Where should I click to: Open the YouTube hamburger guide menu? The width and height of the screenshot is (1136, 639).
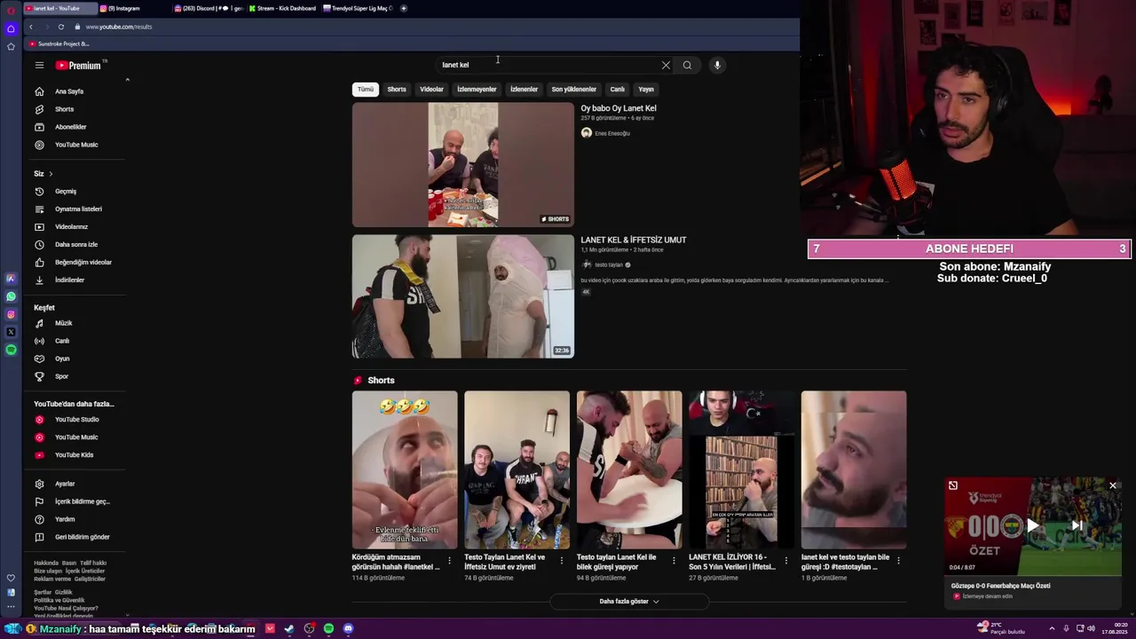point(39,65)
